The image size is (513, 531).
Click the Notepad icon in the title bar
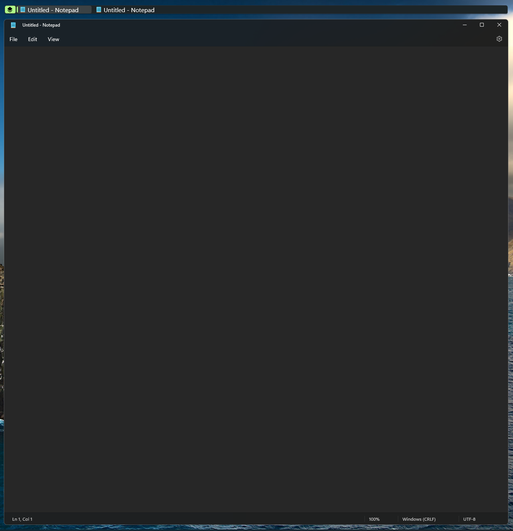coord(13,25)
